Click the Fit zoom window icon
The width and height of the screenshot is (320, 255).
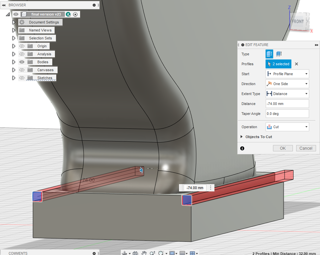161,253
